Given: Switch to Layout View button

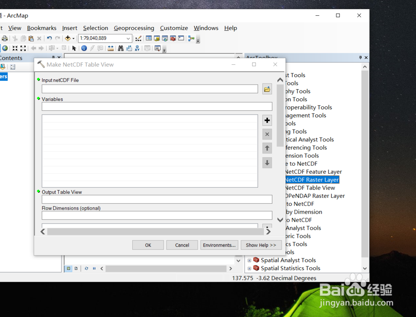Looking at the screenshot, I should tap(76, 268).
